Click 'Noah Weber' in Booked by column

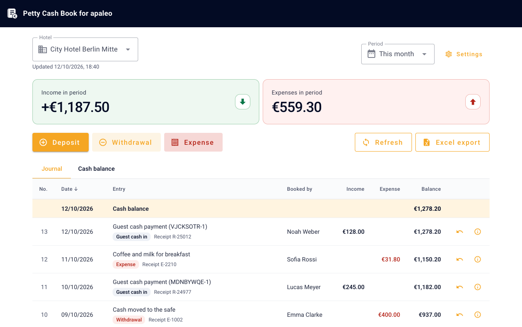coord(303,232)
